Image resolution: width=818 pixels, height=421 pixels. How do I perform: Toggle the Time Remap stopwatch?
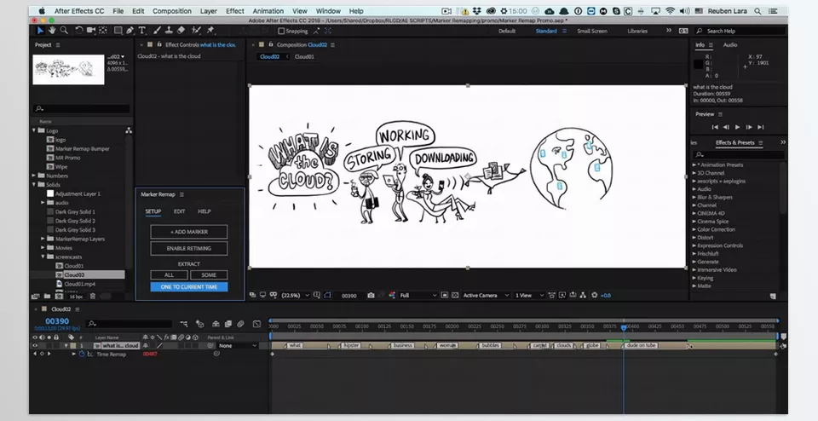coord(82,354)
